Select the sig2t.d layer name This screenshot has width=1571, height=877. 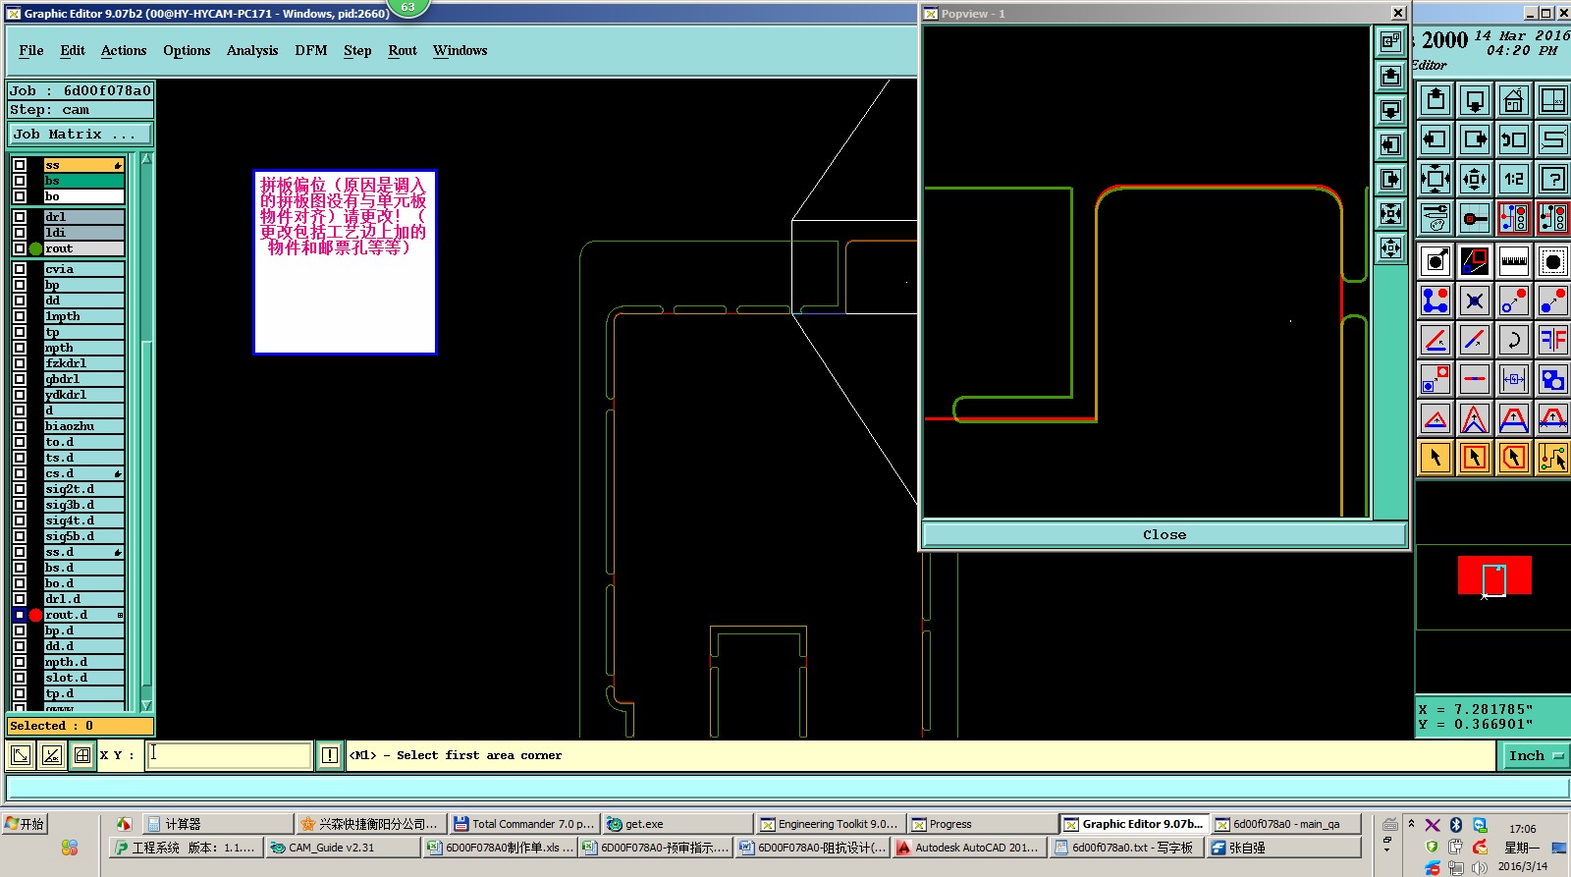(x=84, y=489)
